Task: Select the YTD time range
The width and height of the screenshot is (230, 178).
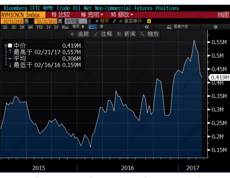Action: (x=39, y=27)
